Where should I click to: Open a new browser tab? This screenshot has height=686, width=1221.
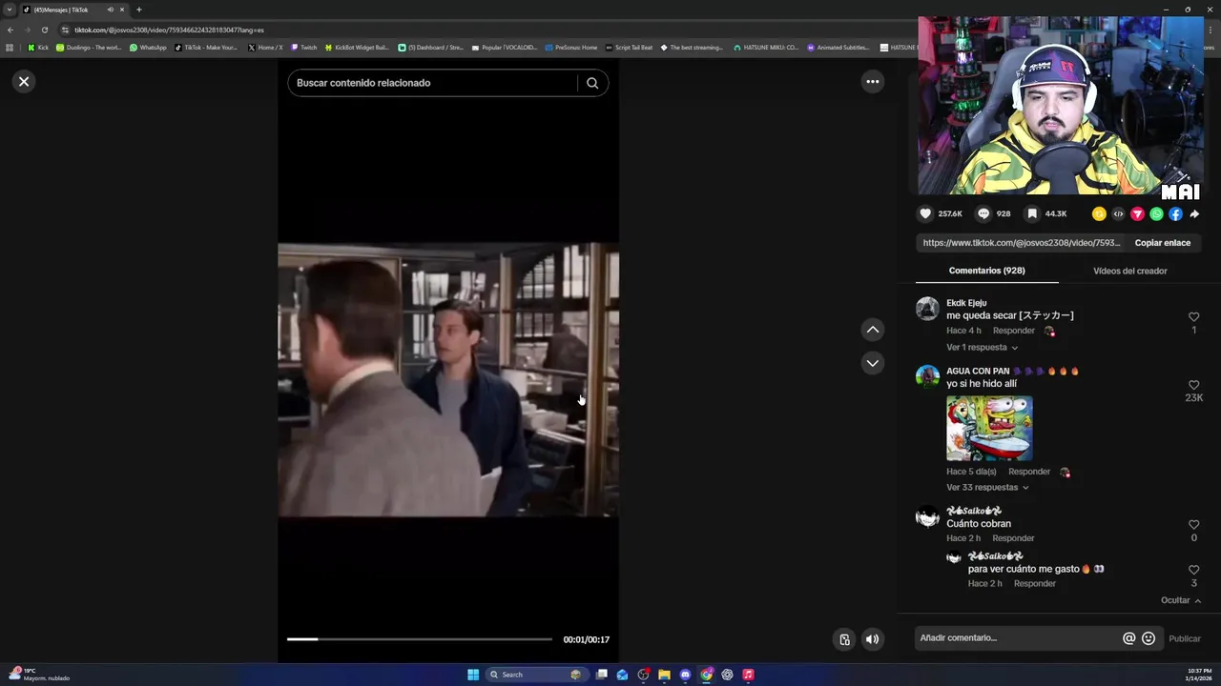pyautogui.click(x=138, y=10)
